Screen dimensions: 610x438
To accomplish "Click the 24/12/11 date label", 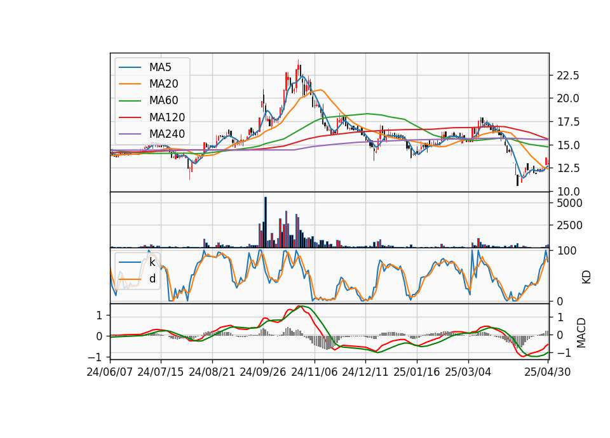I will [x=365, y=372].
